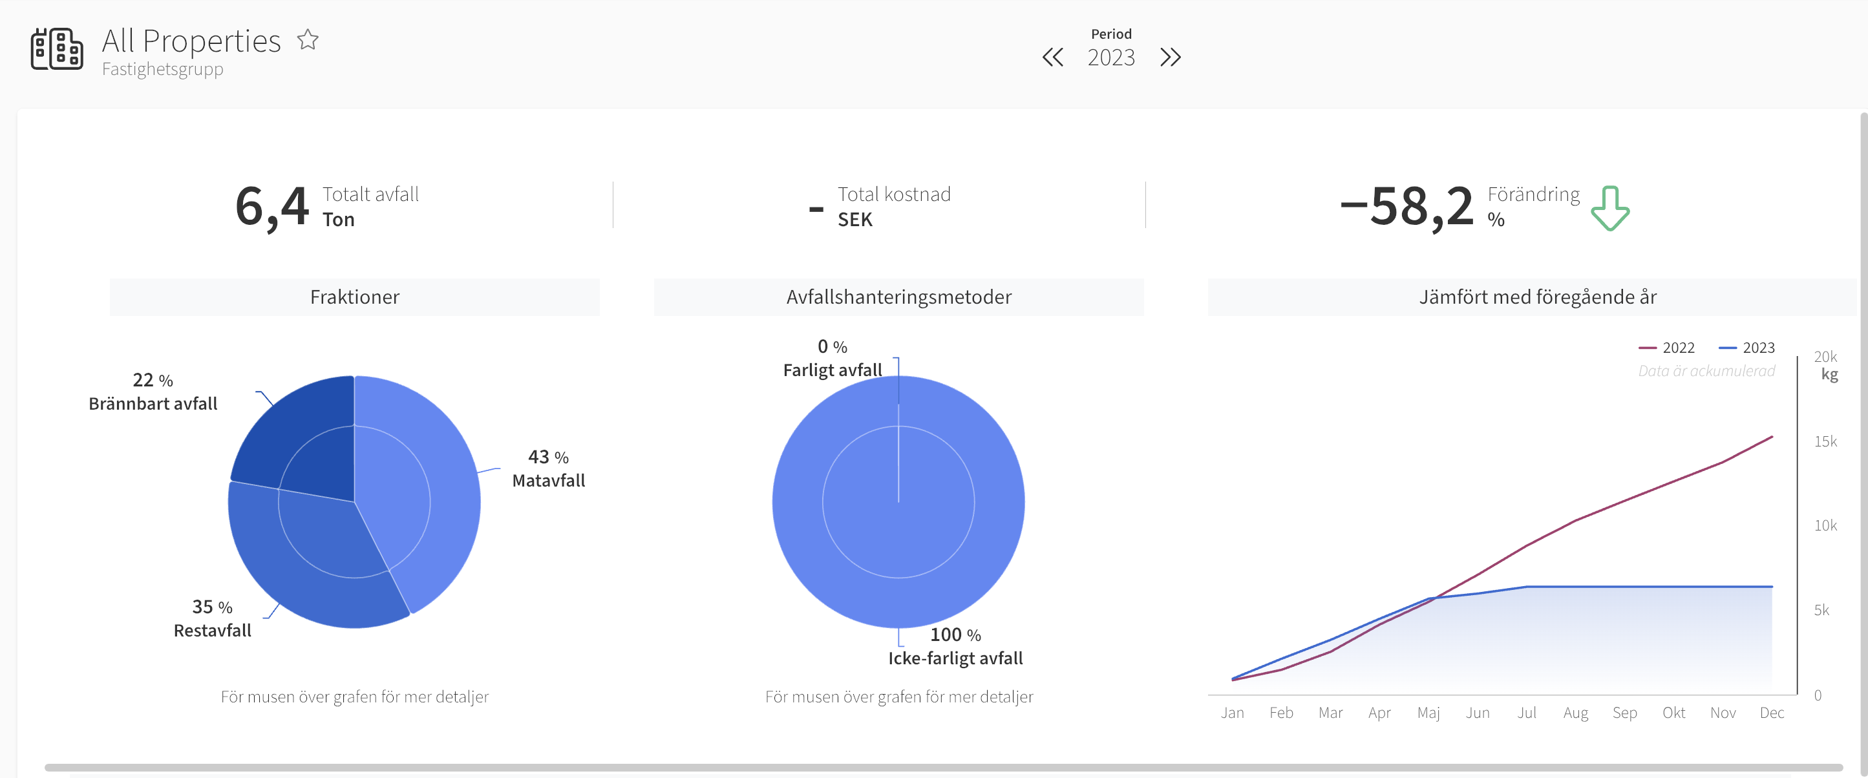Click the All Properties building group icon
Screen dimensions: 1868x778
point(57,49)
